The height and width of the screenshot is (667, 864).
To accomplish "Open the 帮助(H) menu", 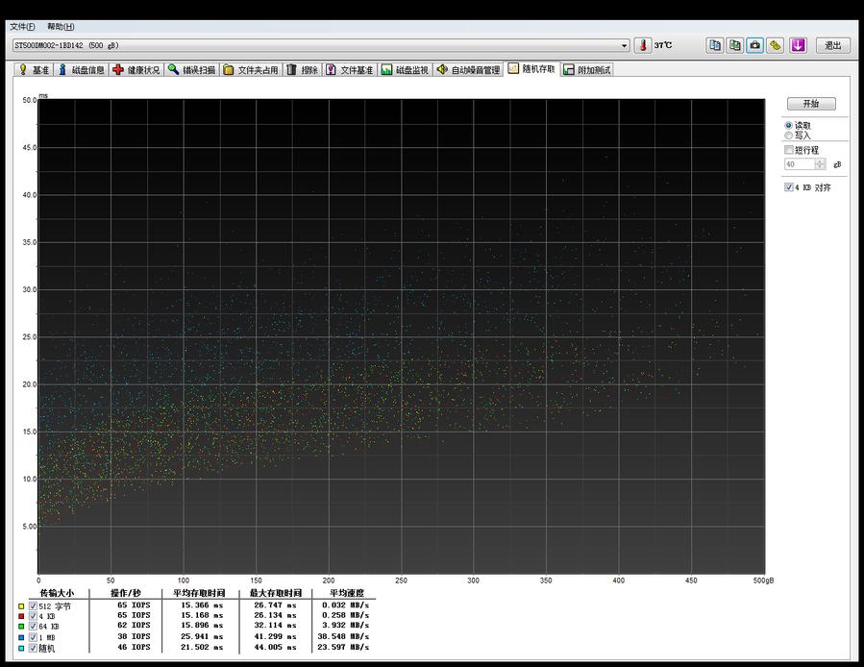I will [x=61, y=27].
